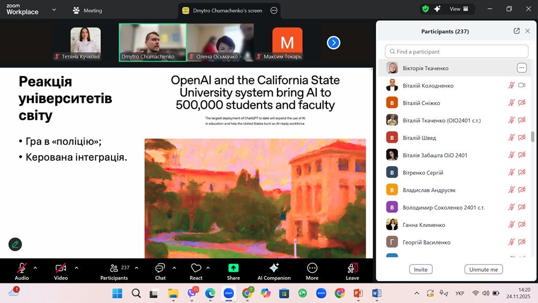
Task: Open the React heart icon
Action: [196, 268]
